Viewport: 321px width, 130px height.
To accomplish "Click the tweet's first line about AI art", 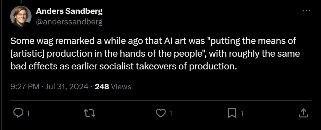I will (153, 41).
